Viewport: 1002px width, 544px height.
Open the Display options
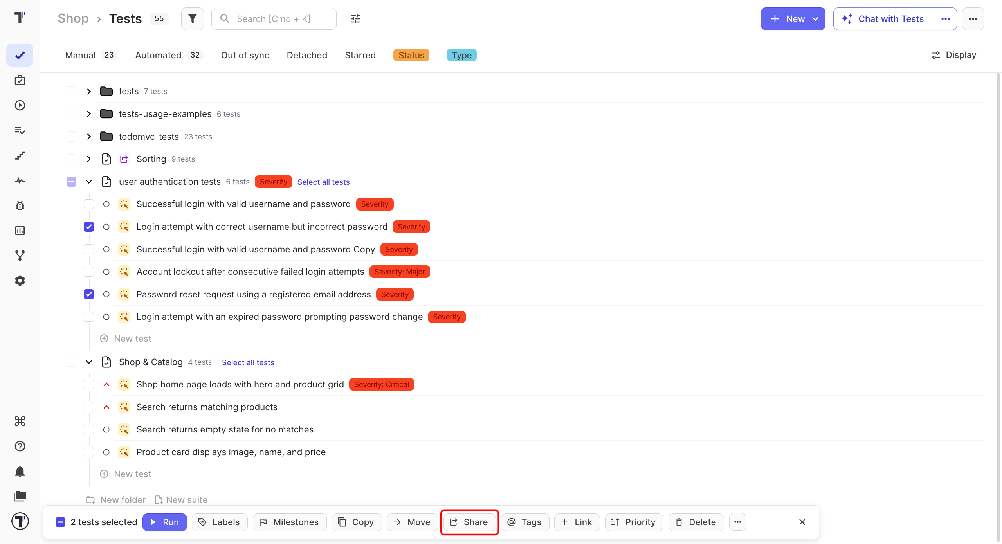point(953,55)
